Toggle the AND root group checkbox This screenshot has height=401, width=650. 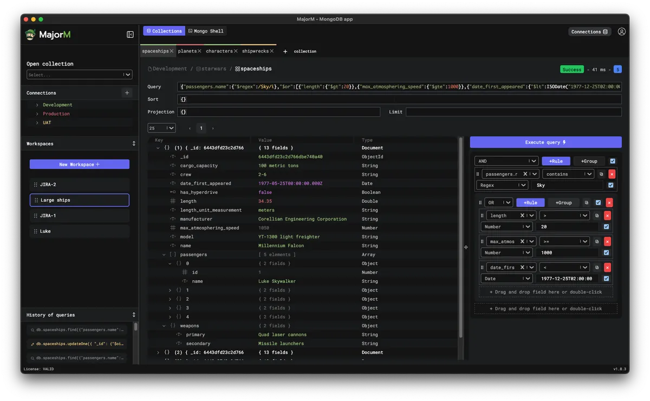(613, 161)
